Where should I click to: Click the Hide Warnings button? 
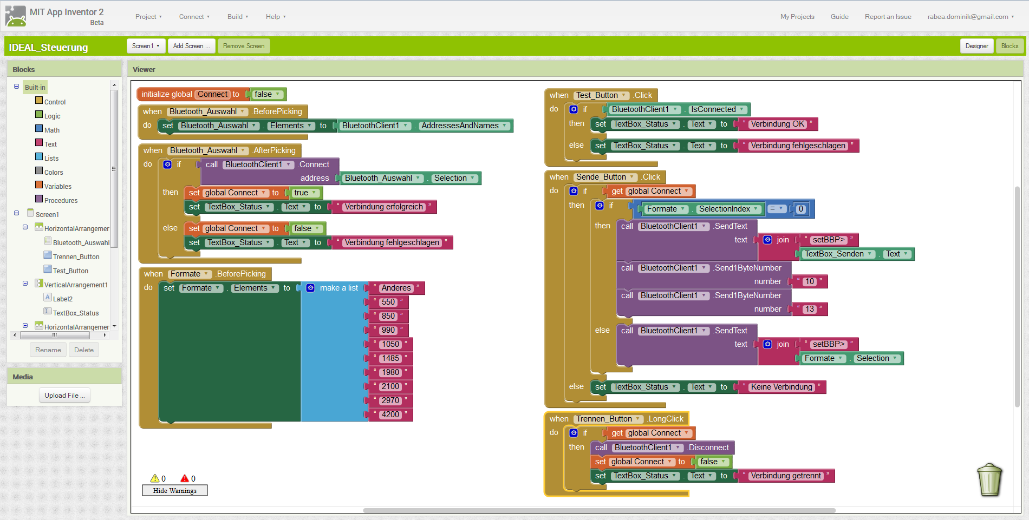tap(174, 491)
